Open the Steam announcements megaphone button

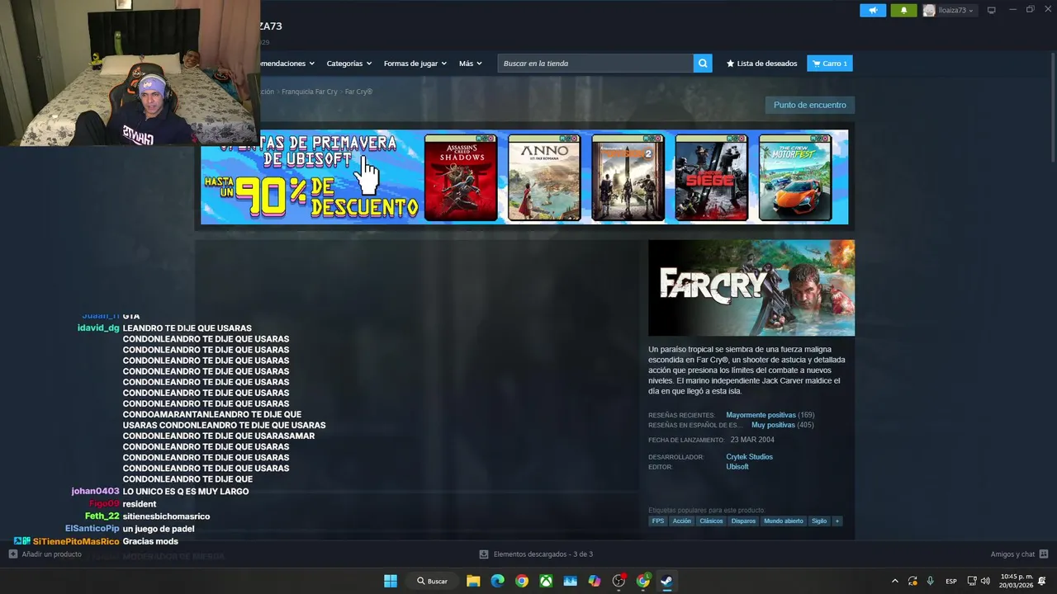[873, 10]
